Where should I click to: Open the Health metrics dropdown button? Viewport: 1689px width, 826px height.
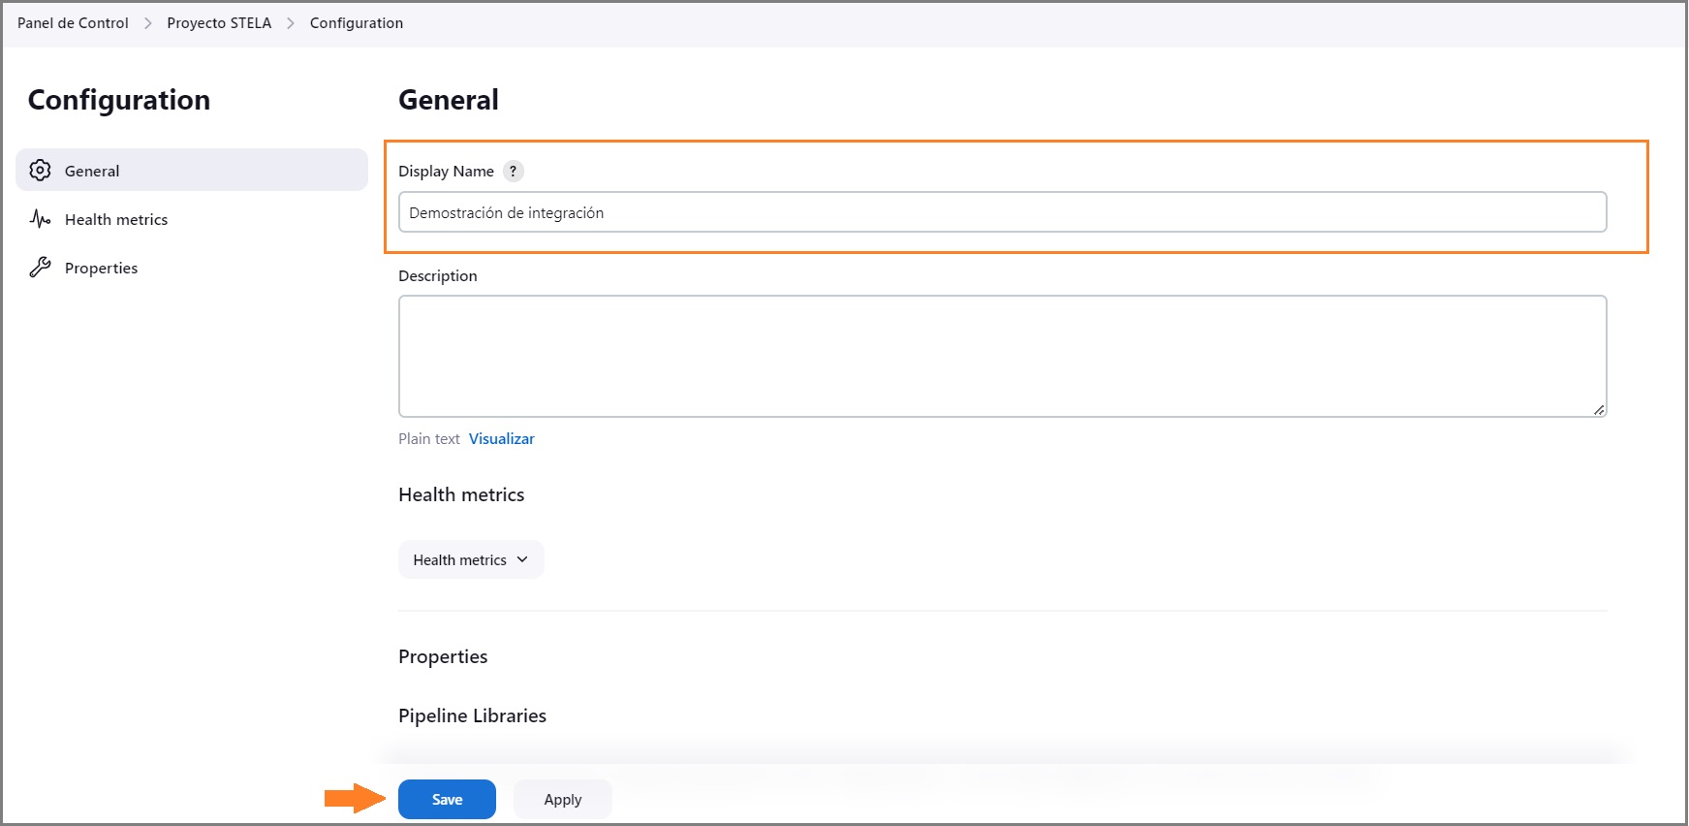tap(471, 559)
